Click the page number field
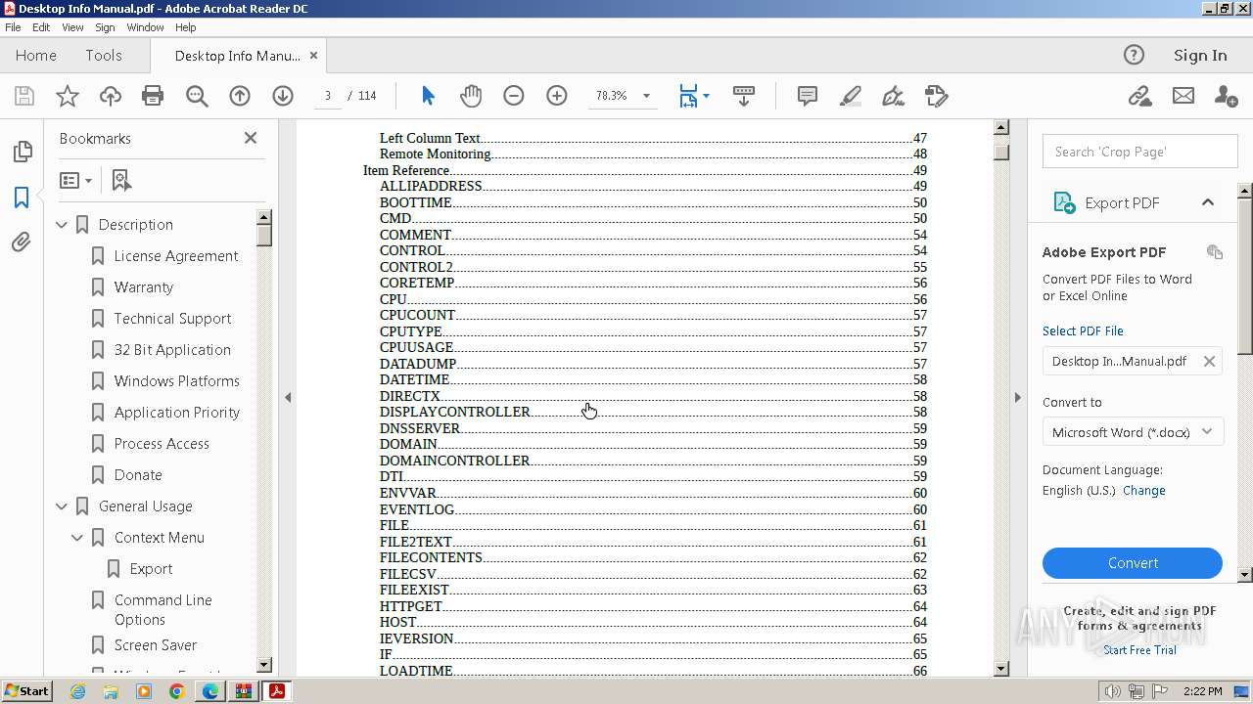This screenshot has height=704, width=1253. click(327, 96)
